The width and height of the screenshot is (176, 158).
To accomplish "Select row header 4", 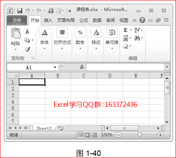I will (x=13, y=102).
